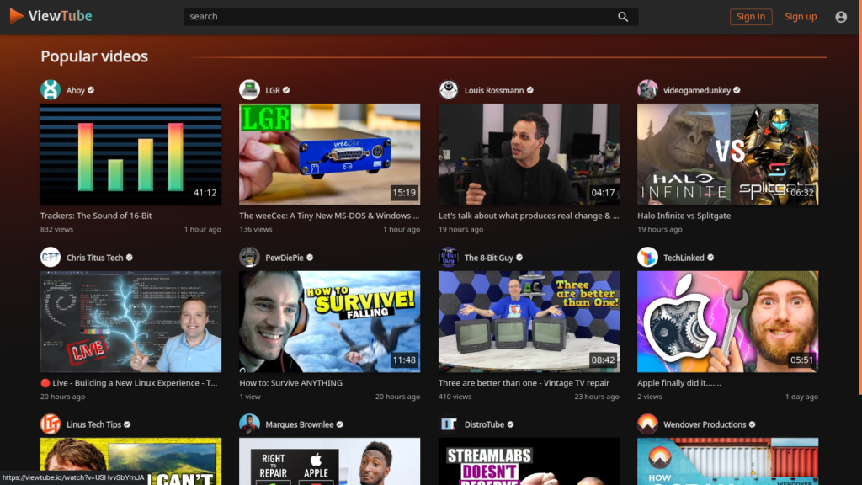This screenshot has width=862, height=485.
Task: Click the search magnifier icon
Action: click(x=623, y=17)
